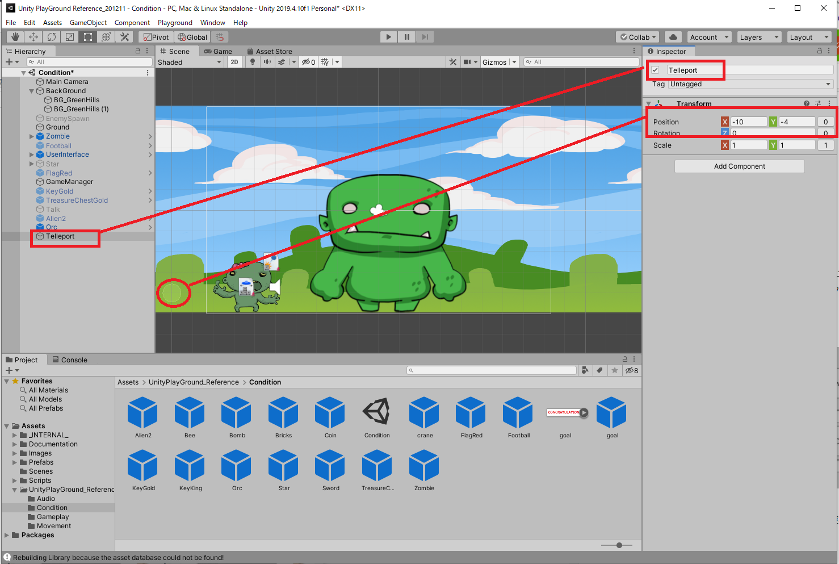Toggle scene effects icon
839x564 pixels.
(282, 62)
